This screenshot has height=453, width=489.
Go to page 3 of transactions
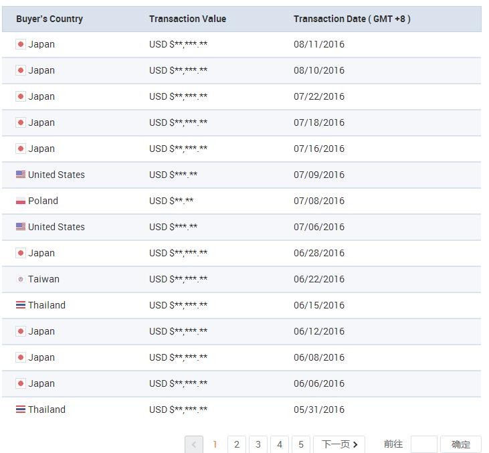[258, 444]
